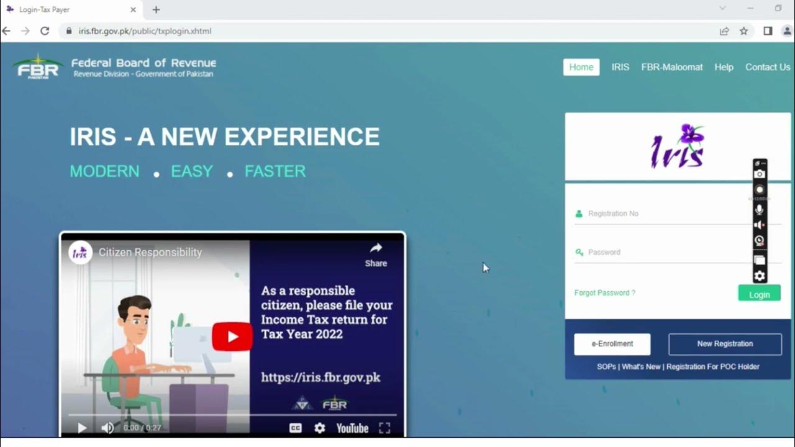
Task: Click the New Registration button
Action: 725,344
